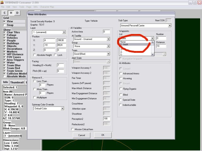Screen dimensions: 202x151
Task: Open the Sub-Type dropdown for Armored Personell Carrier
Action: click(169, 25)
